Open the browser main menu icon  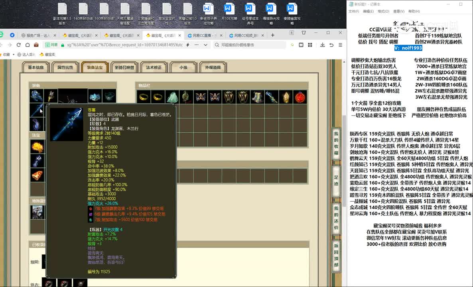click(340, 45)
